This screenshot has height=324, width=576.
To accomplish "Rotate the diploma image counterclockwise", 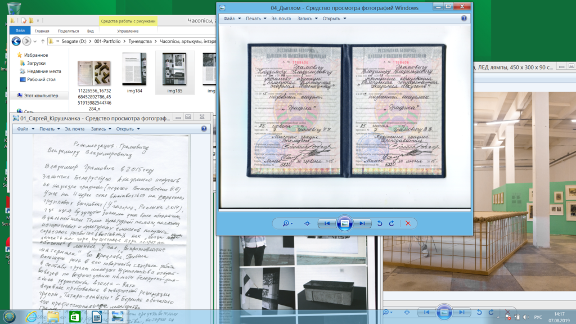I will coord(380,223).
